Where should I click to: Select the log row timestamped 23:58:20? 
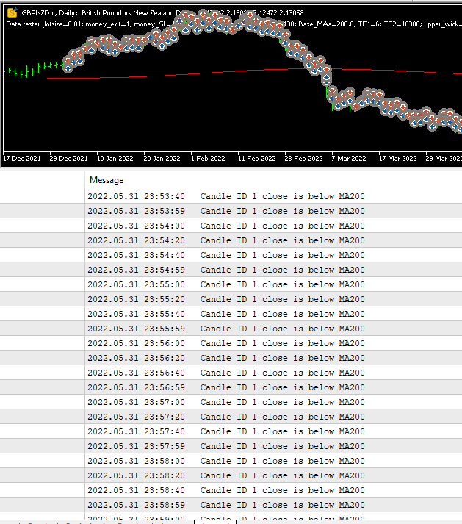[231, 475]
